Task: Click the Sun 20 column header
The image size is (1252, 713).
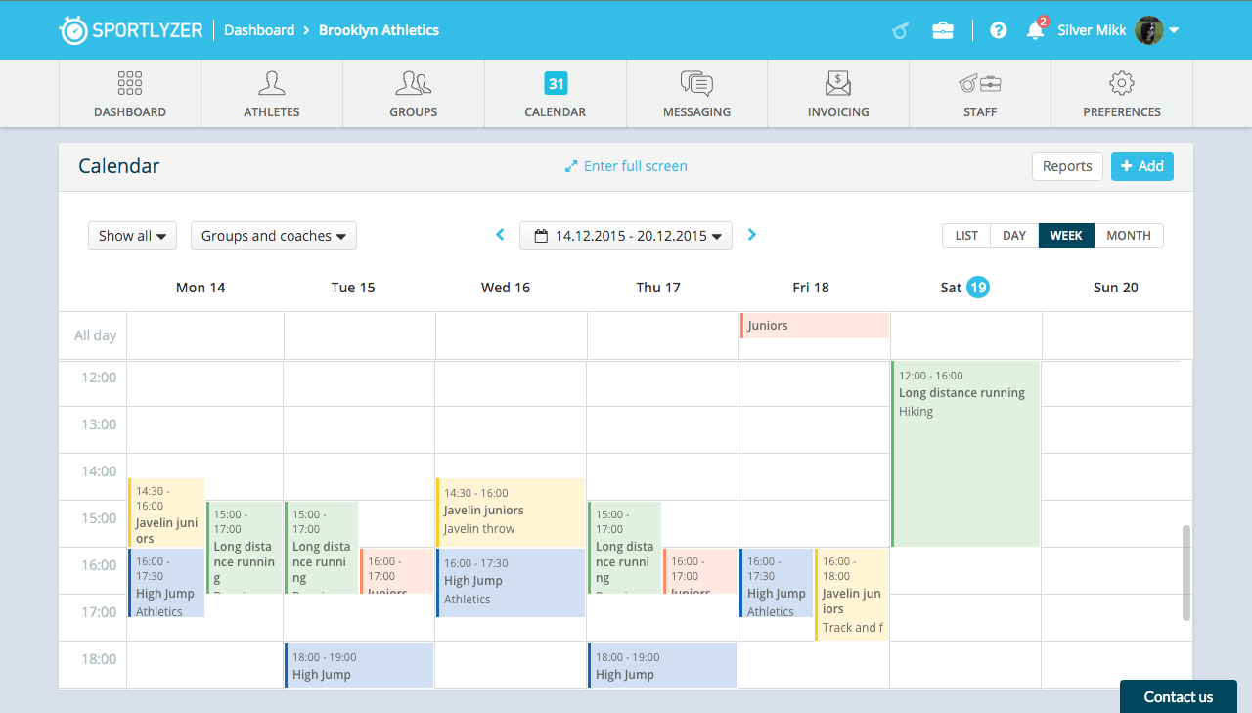Action: (x=1116, y=288)
